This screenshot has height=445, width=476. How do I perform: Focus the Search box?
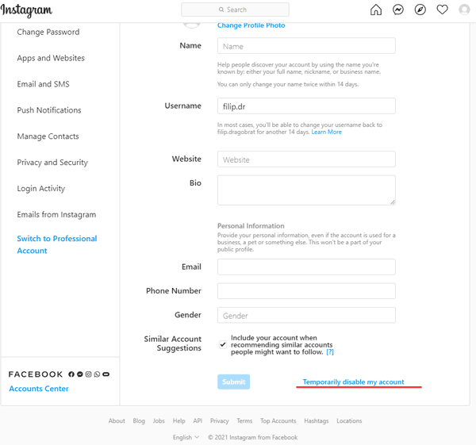236,10
